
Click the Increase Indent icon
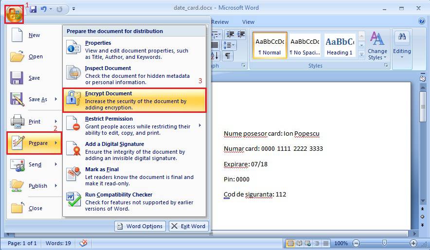[241, 34]
